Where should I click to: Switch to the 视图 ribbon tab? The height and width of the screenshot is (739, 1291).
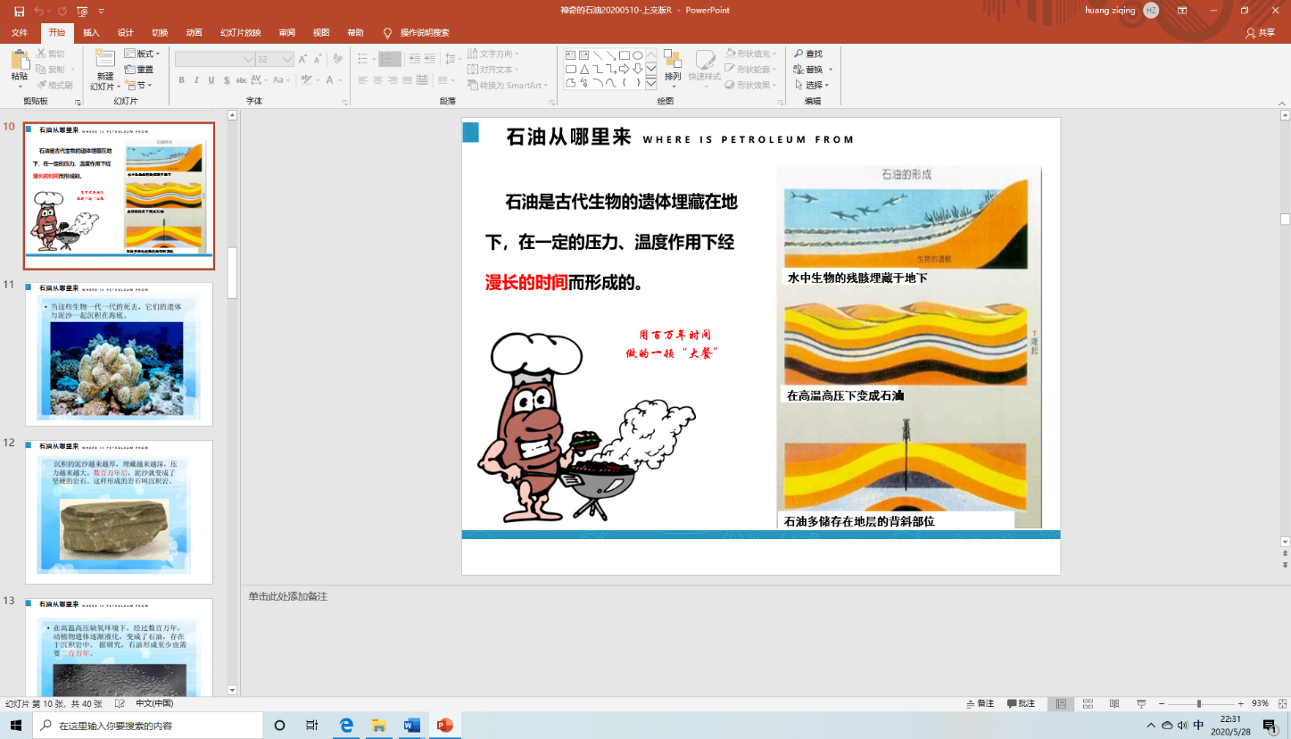(x=321, y=33)
